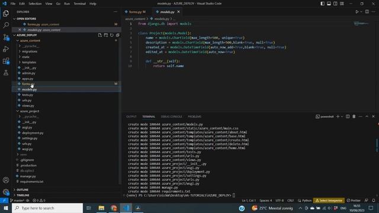Switch to OUTPUT panel tab
The image size is (379, 213).
coord(131,117)
